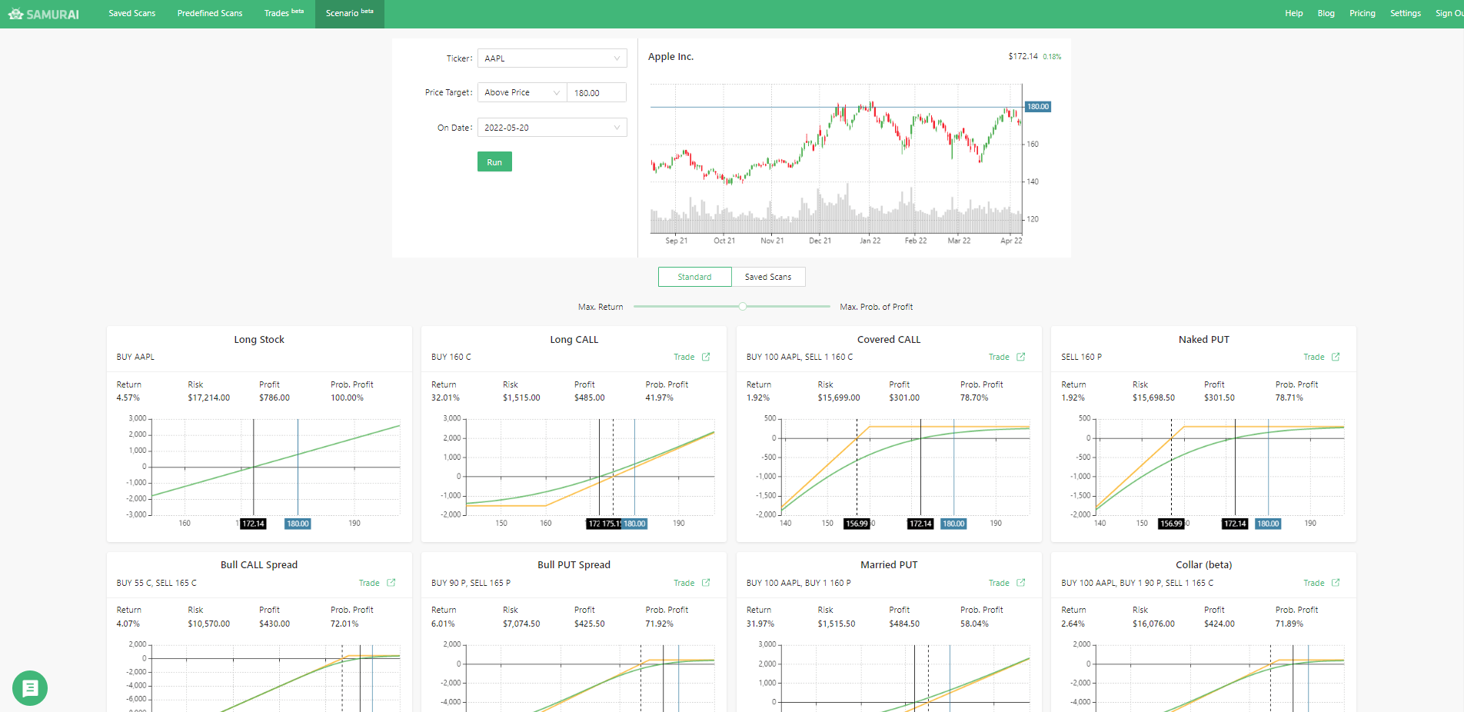Open external link icon for Collar trade

(1336, 583)
